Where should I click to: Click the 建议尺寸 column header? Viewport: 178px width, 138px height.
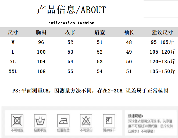click(x=162, y=32)
